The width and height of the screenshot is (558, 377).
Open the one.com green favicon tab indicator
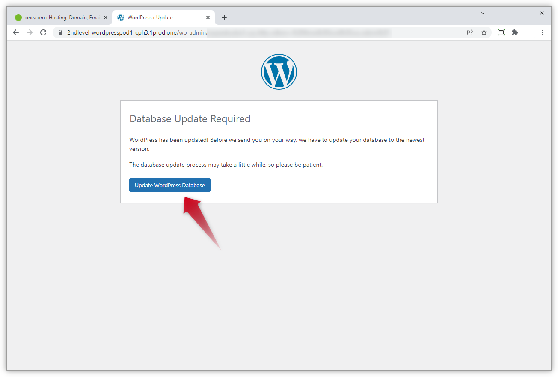pos(18,18)
